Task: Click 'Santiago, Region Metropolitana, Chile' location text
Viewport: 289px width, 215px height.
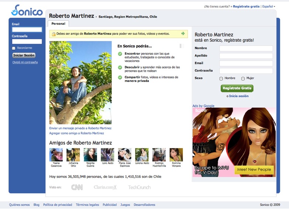Action: (128, 17)
